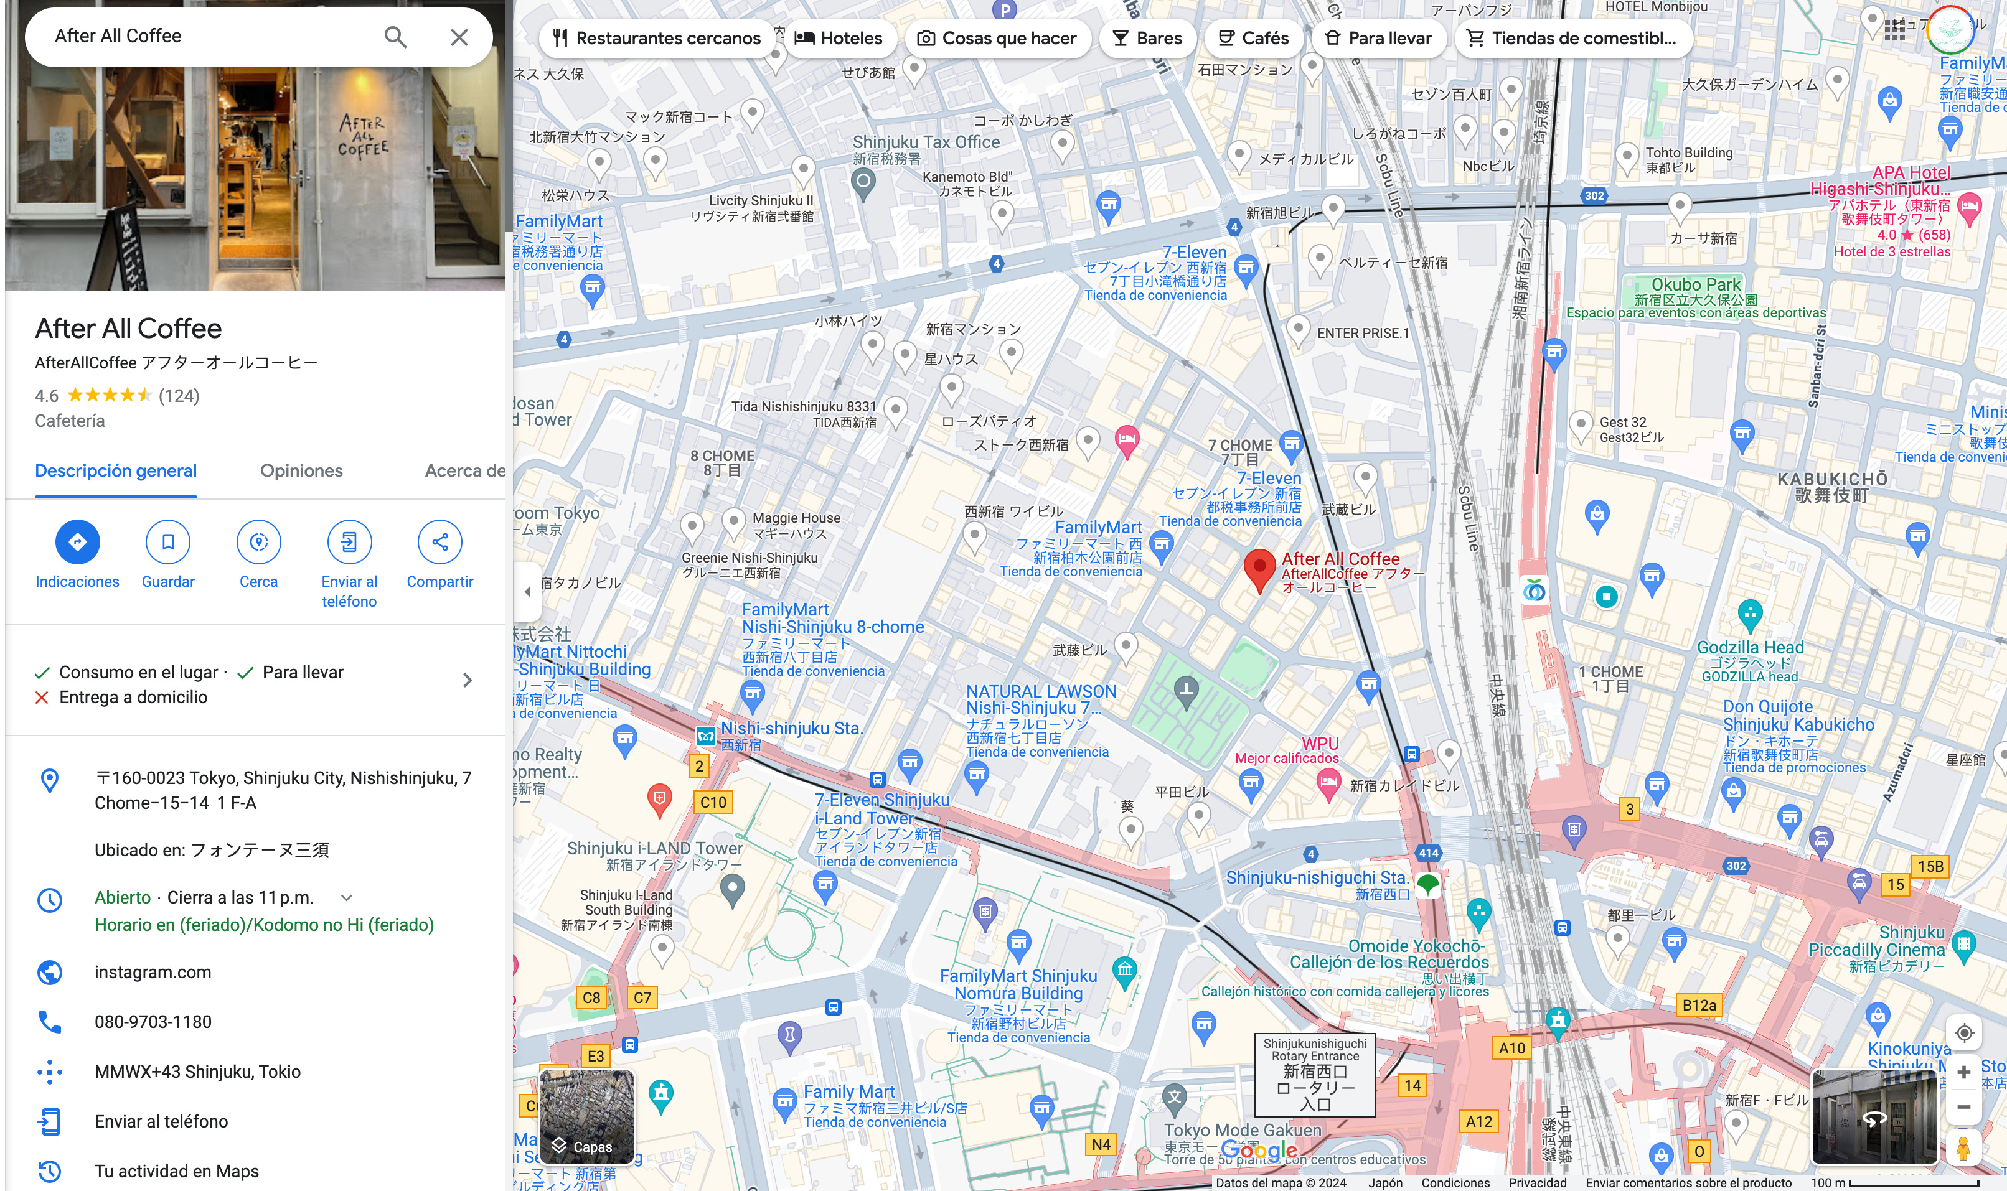Clear the search with the X icon
This screenshot has height=1191, width=2007.
coord(459,37)
